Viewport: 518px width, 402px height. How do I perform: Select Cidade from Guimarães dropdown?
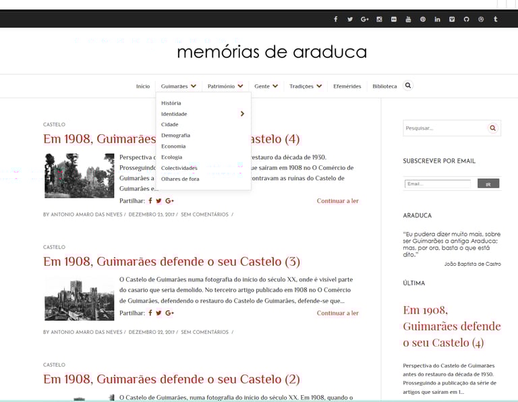[170, 125]
